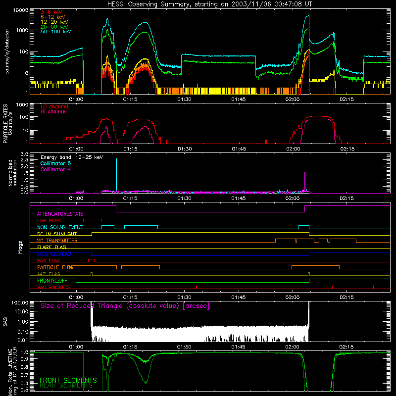Select the "Flags" y-axis label
The image size is (396, 396).
(20, 247)
